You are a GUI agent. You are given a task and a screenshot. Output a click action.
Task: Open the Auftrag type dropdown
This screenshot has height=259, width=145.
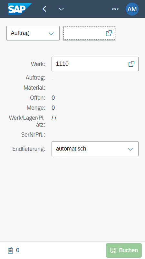[33, 33]
